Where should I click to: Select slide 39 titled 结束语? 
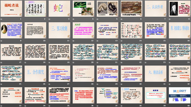[x=156, y=95]
